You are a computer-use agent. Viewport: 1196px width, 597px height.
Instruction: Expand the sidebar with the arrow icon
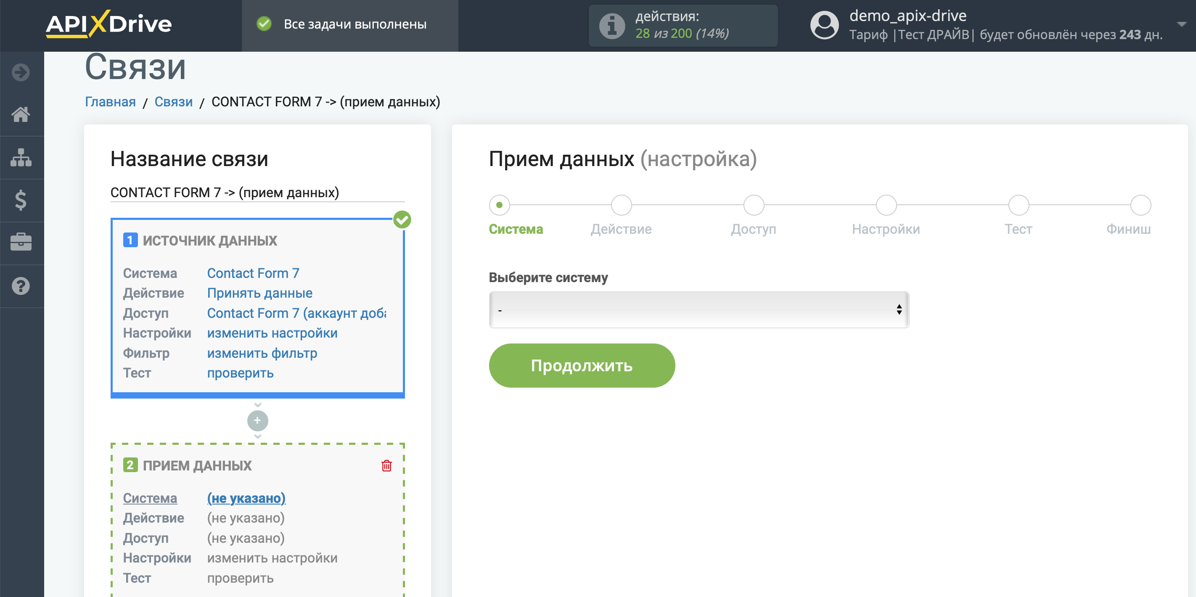pos(21,72)
